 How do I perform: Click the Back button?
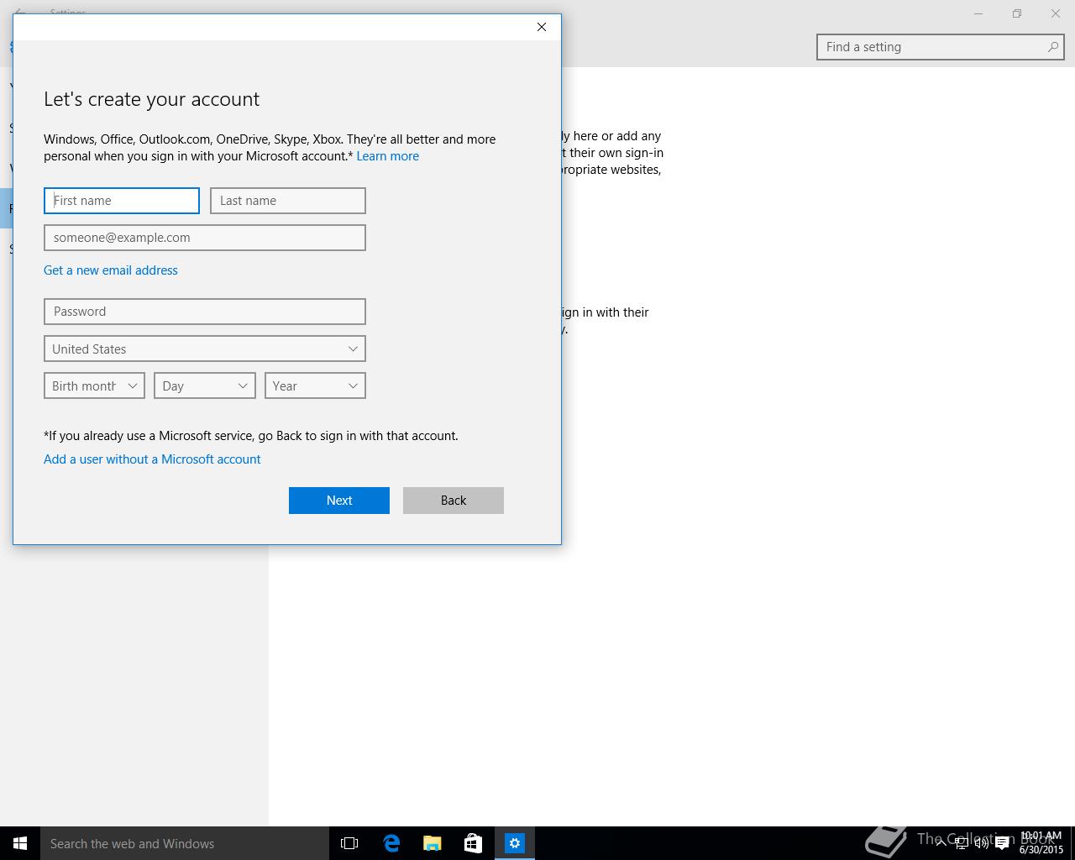[x=454, y=501]
